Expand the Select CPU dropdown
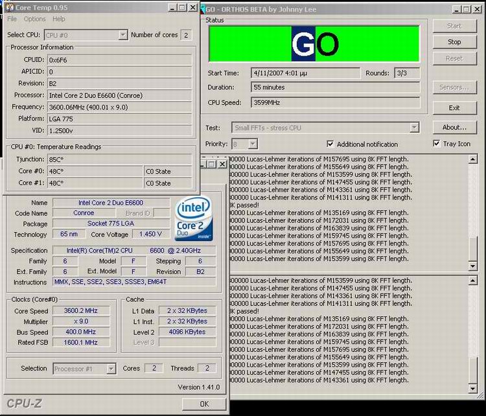Image resolution: width=486 pixels, height=416 pixels. pos(122,35)
